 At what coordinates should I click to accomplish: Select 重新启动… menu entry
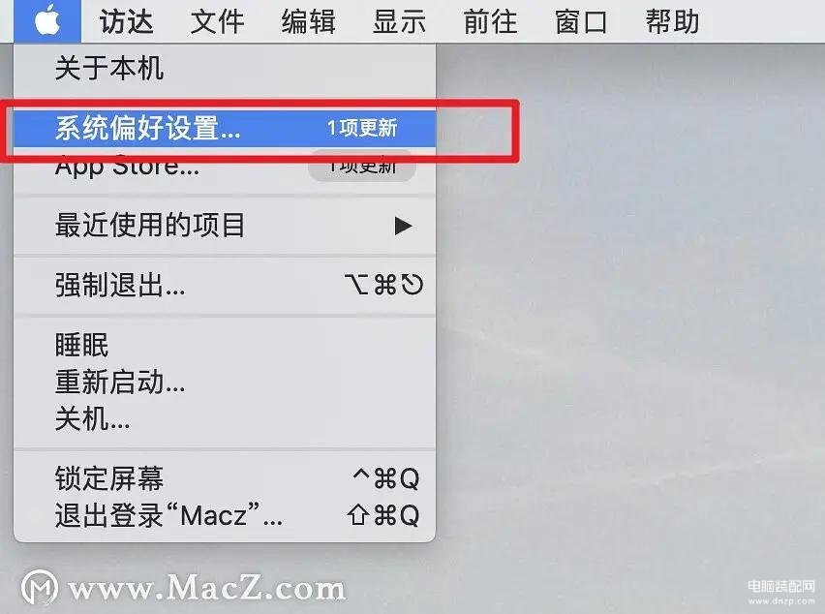[225, 382]
